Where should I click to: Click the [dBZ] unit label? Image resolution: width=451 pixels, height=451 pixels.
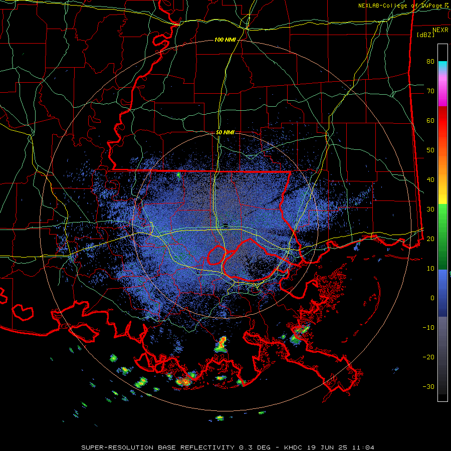[x=425, y=35]
